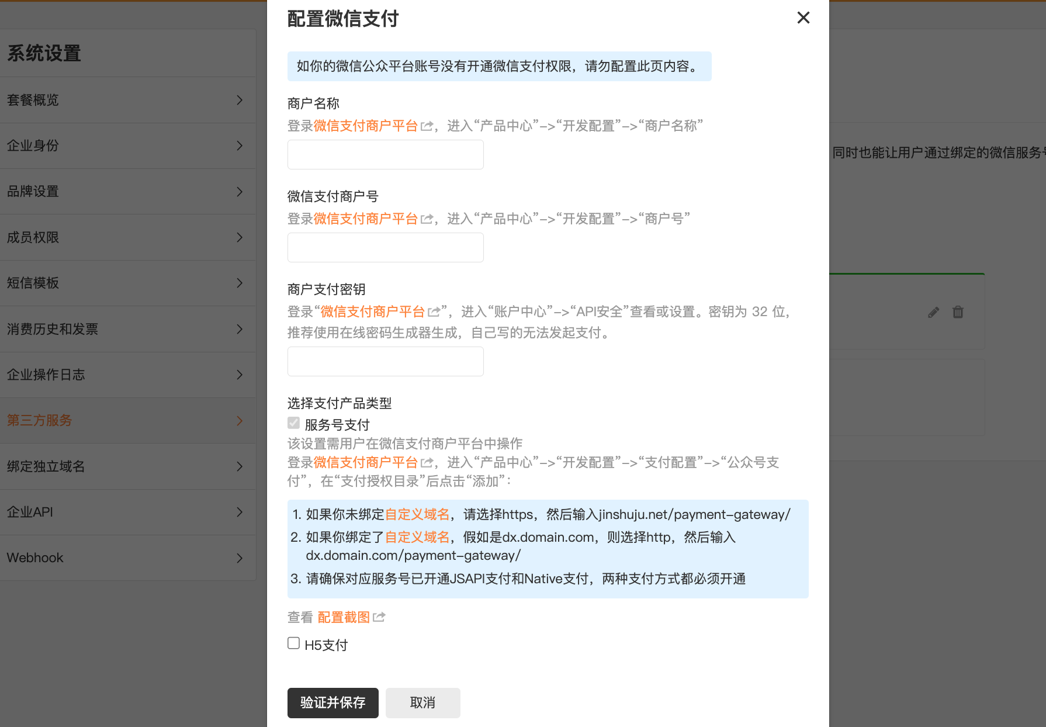This screenshot has height=727, width=1046.
Task: Open 微信支付商户平台 link under 商户名称
Action: pyautogui.click(x=366, y=126)
